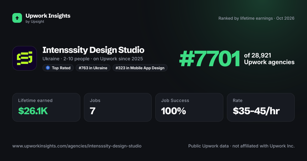Click the green Upwork Insights arrow logo
The image size is (307, 161).
(x=17, y=18)
